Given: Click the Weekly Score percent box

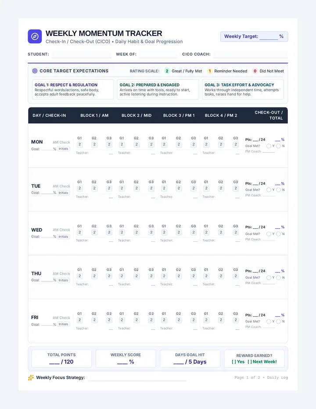Looking at the screenshot, I should click(x=126, y=359).
